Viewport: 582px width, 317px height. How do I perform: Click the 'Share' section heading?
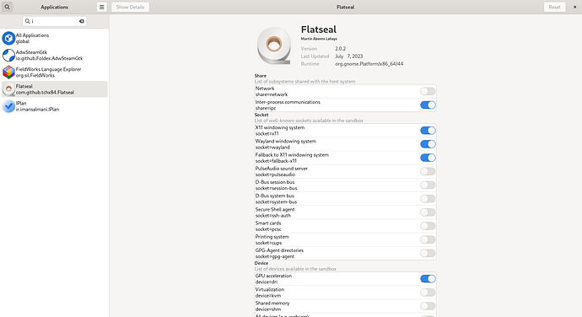tap(260, 76)
